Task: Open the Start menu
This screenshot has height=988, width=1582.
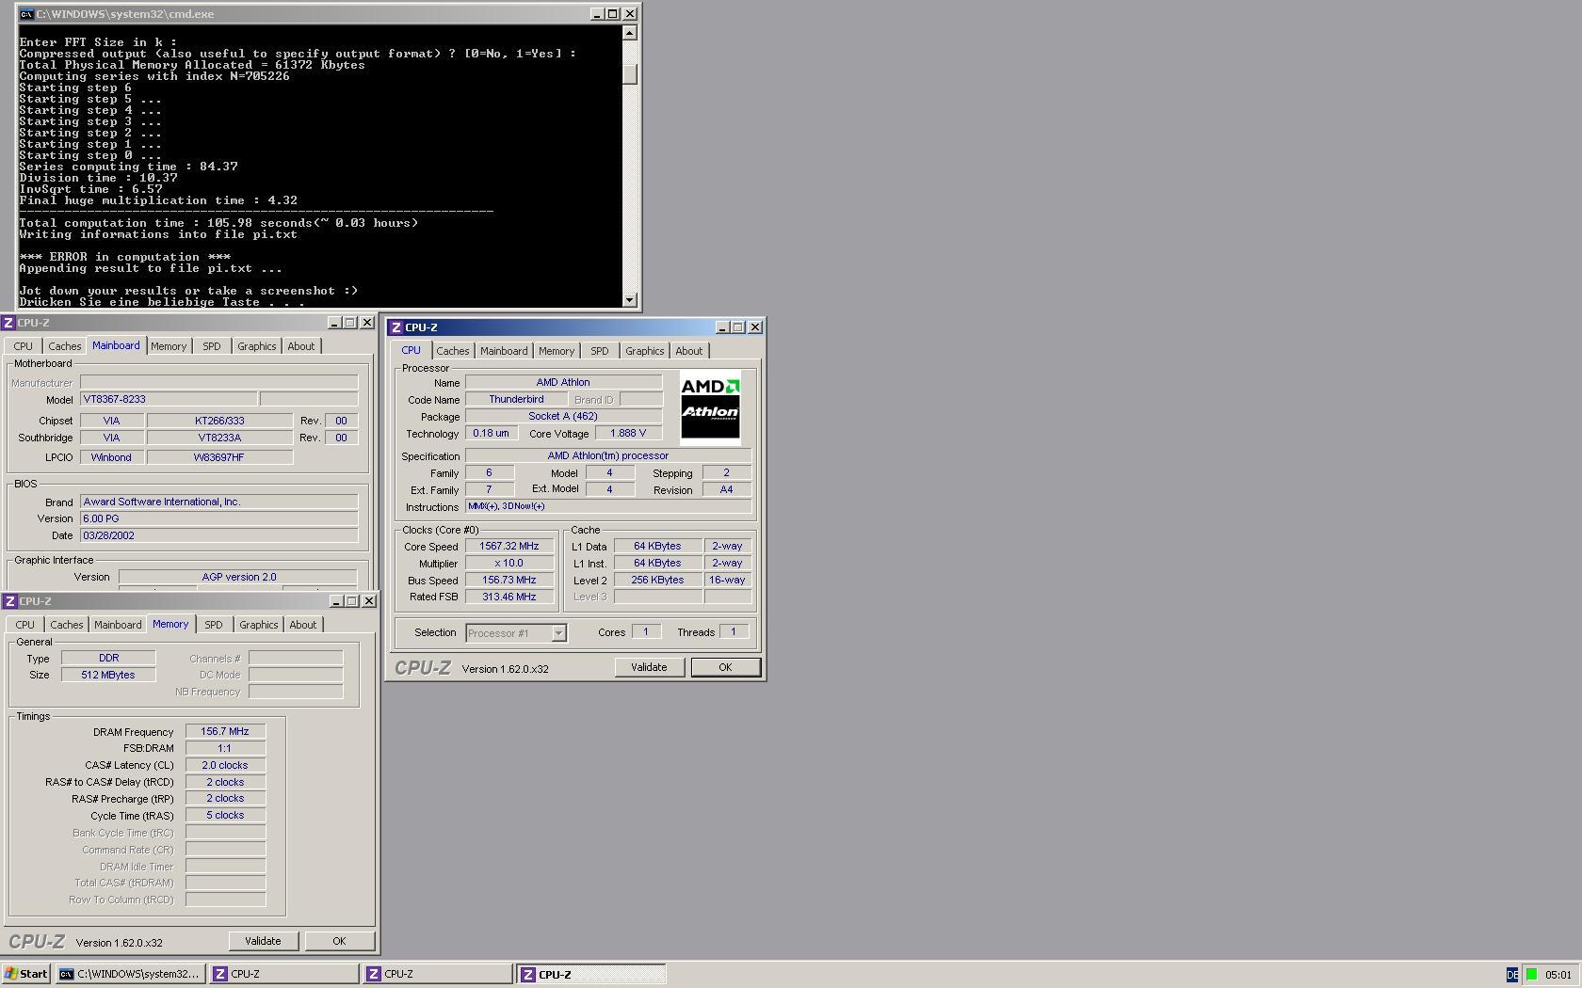Action: pos(26,974)
